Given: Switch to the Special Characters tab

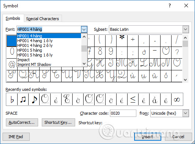Looking at the screenshot, I should pos(43,19).
